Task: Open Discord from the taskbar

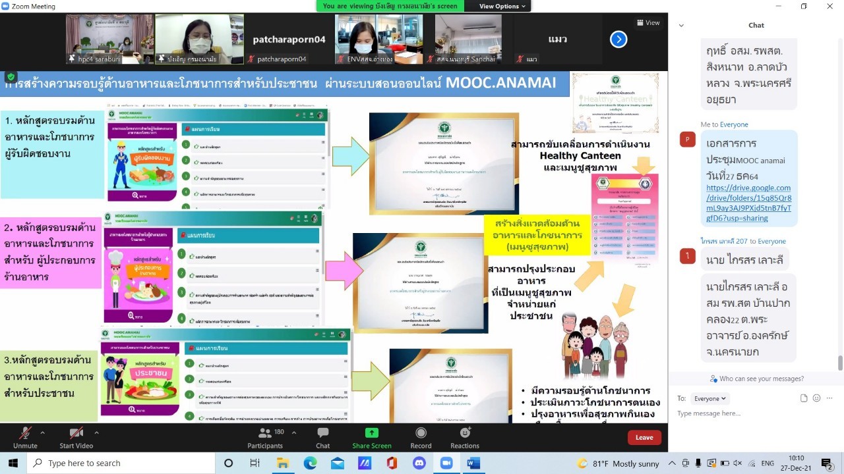Action: (x=419, y=463)
